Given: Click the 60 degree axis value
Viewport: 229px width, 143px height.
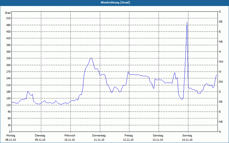Looking at the screenshot, I should [x=9, y=118].
